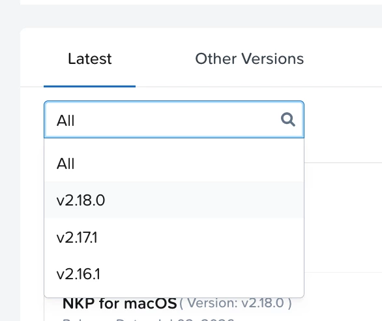
Task: Switch to the Latest tab
Action: (x=90, y=59)
